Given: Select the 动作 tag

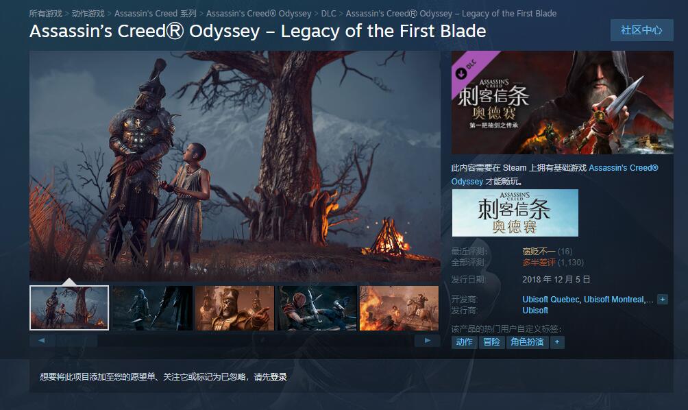Looking at the screenshot, I should click(x=464, y=342).
